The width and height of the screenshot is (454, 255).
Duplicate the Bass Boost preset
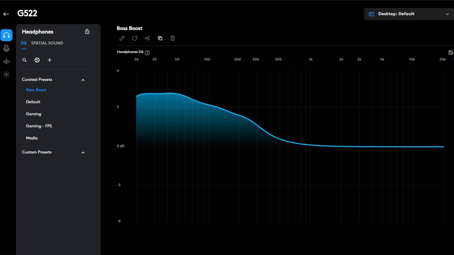coord(160,38)
